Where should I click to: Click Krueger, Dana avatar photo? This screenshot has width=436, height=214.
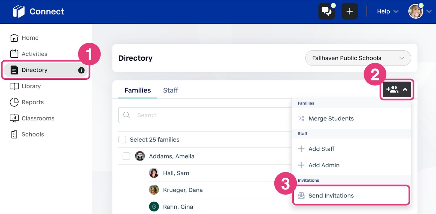coord(154,190)
